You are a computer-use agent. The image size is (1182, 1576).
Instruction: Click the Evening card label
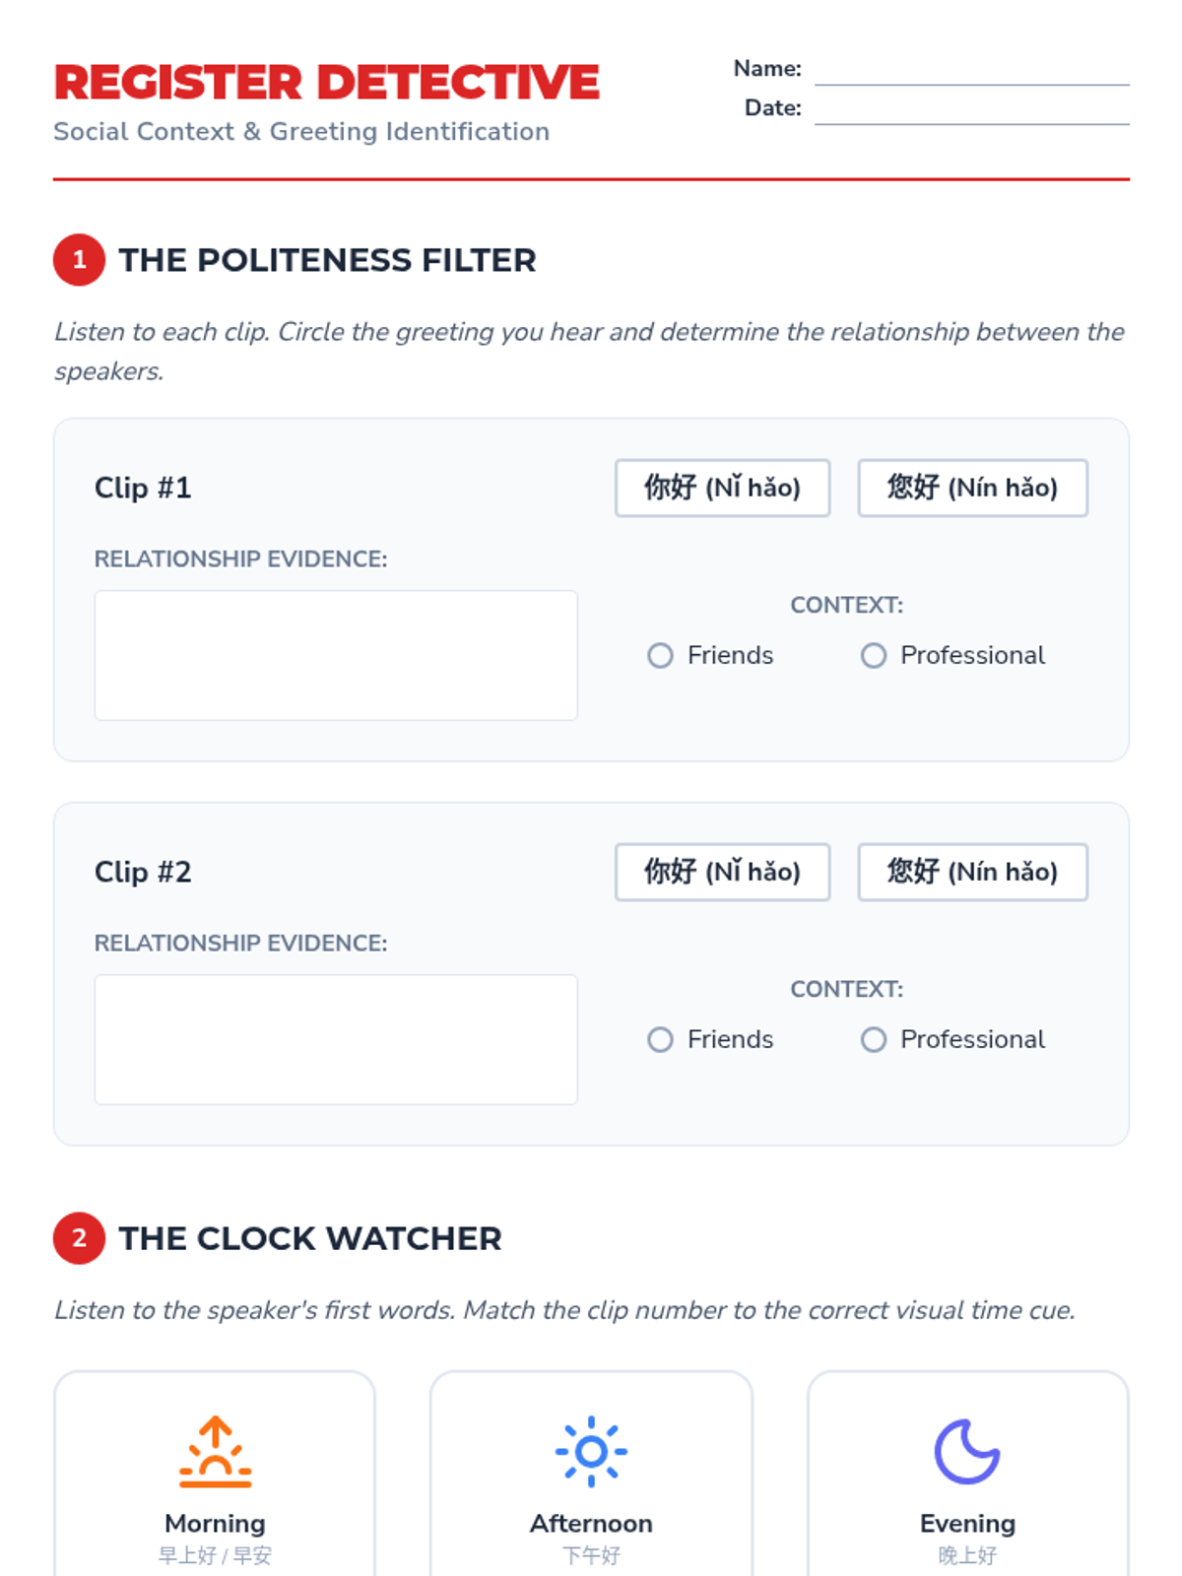pos(967,1524)
